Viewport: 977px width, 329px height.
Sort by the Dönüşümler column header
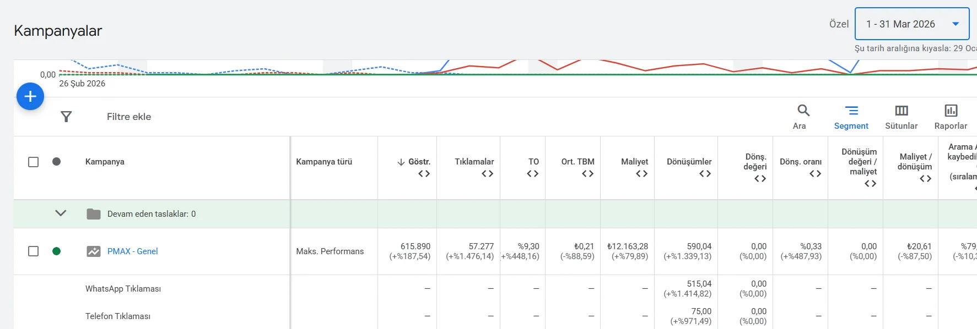(x=689, y=162)
